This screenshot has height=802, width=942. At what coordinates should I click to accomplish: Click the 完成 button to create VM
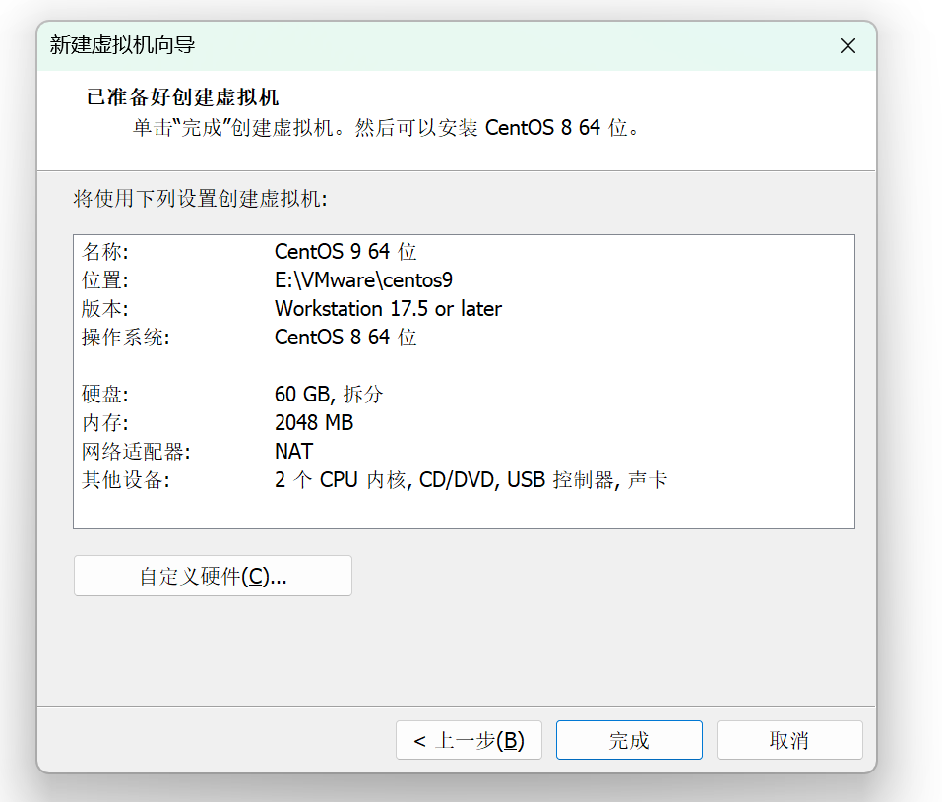tap(629, 740)
